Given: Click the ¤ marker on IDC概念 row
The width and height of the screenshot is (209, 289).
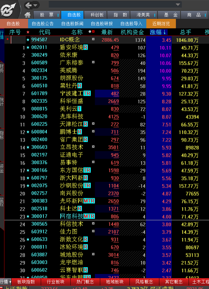Looking at the screenshot, I should pyautogui.click(x=93, y=39).
